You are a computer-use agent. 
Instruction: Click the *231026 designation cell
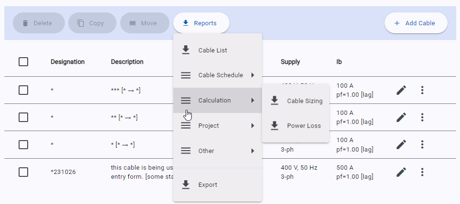click(63, 172)
